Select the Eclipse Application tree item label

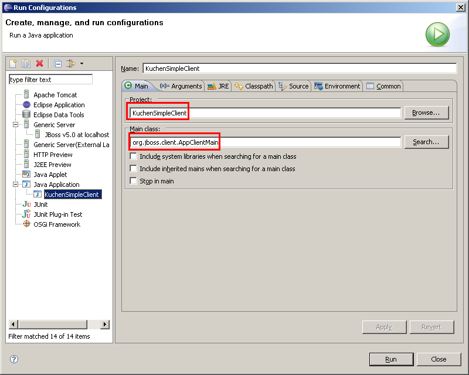click(x=59, y=105)
